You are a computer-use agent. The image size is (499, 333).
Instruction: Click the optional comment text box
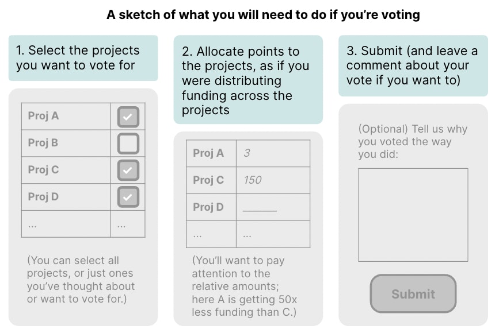click(x=413, y=215)
